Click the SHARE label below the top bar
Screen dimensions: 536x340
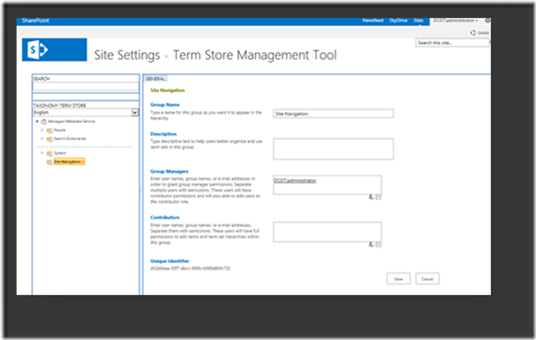click(x=483, y=33)
